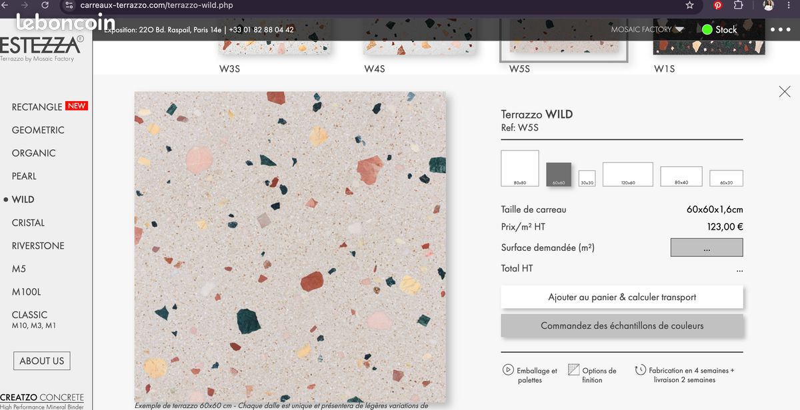
Task: Click the price 123,00 €
Action: (x=725, y=227)
